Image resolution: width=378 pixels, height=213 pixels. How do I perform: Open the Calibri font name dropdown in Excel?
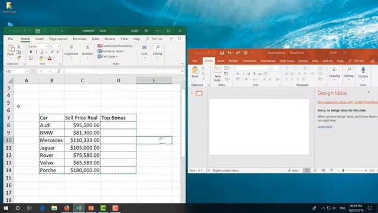click(x=47, y=46)
